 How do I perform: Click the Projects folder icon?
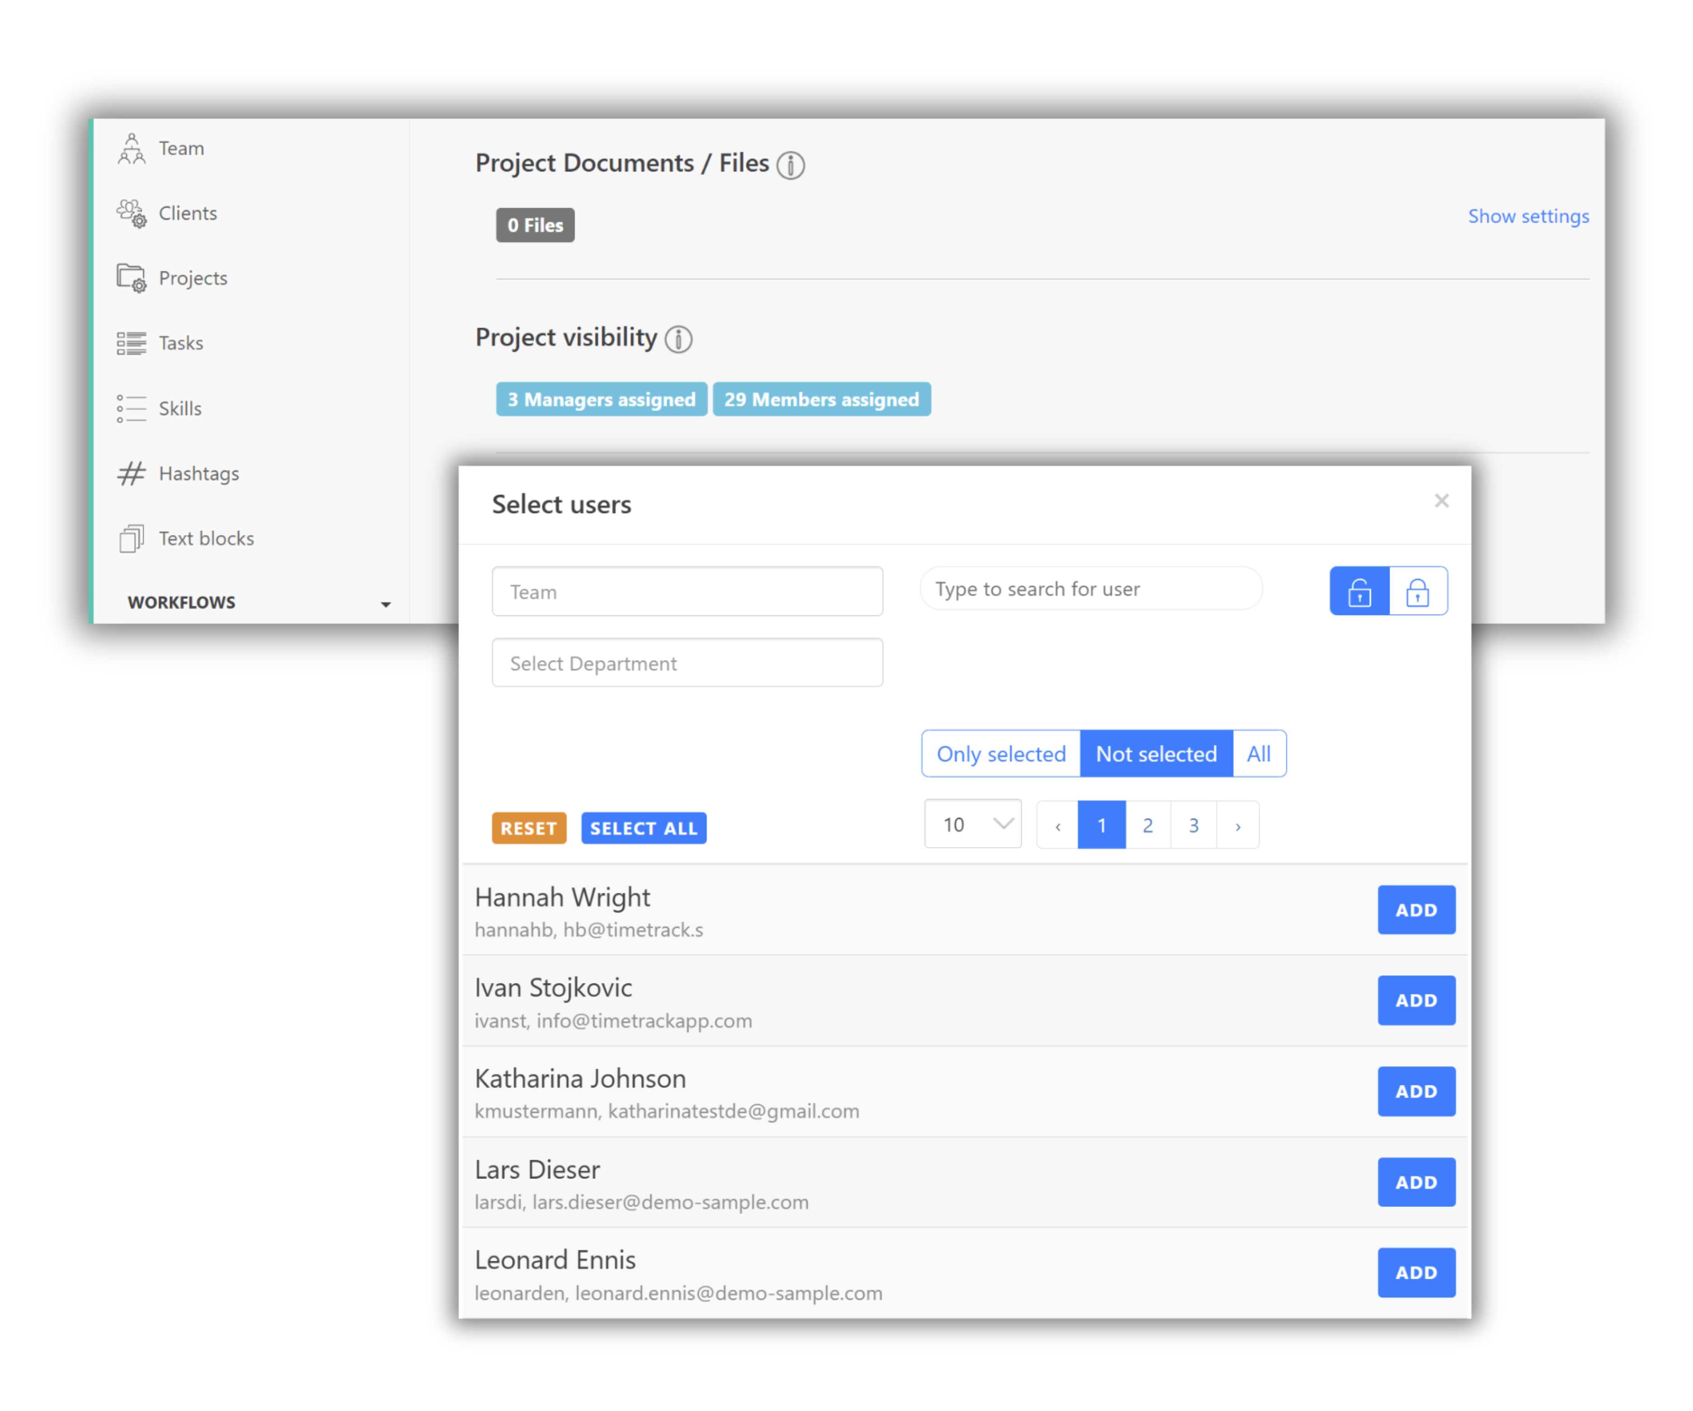click(x=131, y=278)
